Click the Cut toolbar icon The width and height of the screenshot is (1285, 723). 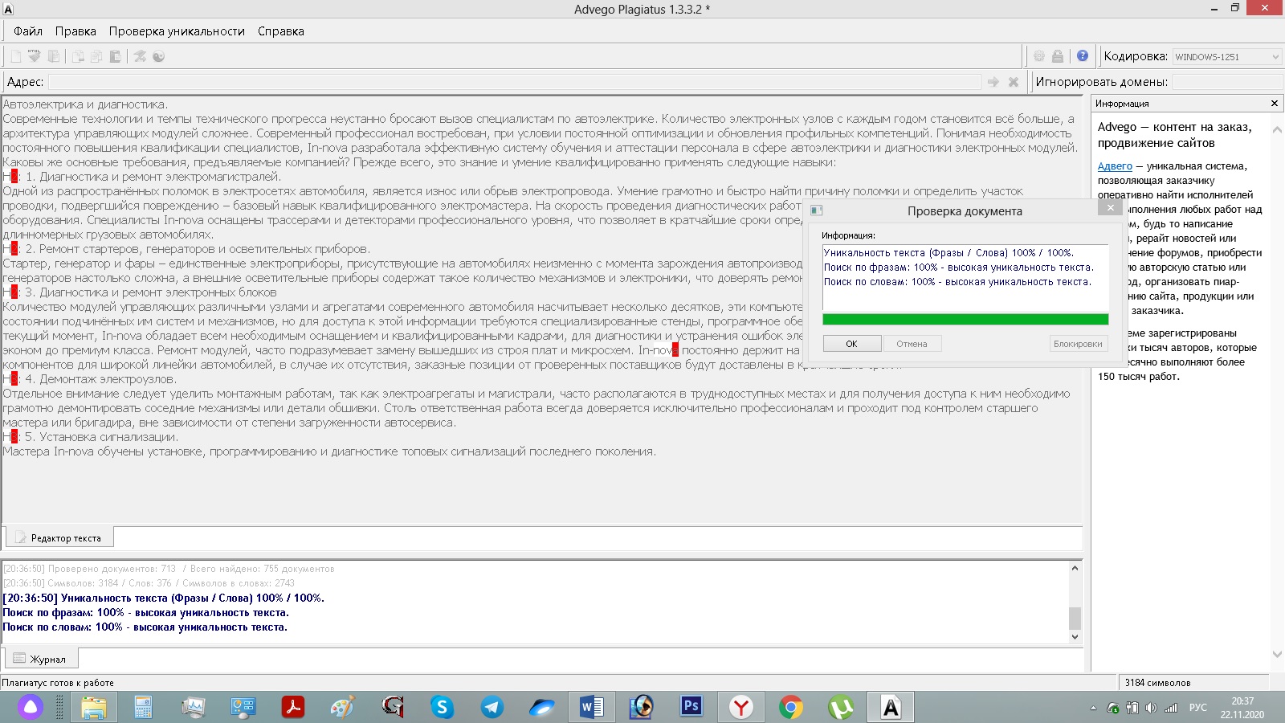[x=78, y=56]
